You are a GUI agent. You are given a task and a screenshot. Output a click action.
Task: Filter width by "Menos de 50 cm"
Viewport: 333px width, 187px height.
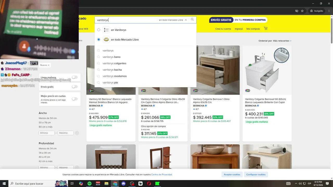coord(48,118)
